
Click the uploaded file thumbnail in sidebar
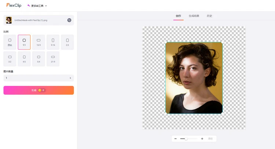pyautogui.click(x=9, y=20)
